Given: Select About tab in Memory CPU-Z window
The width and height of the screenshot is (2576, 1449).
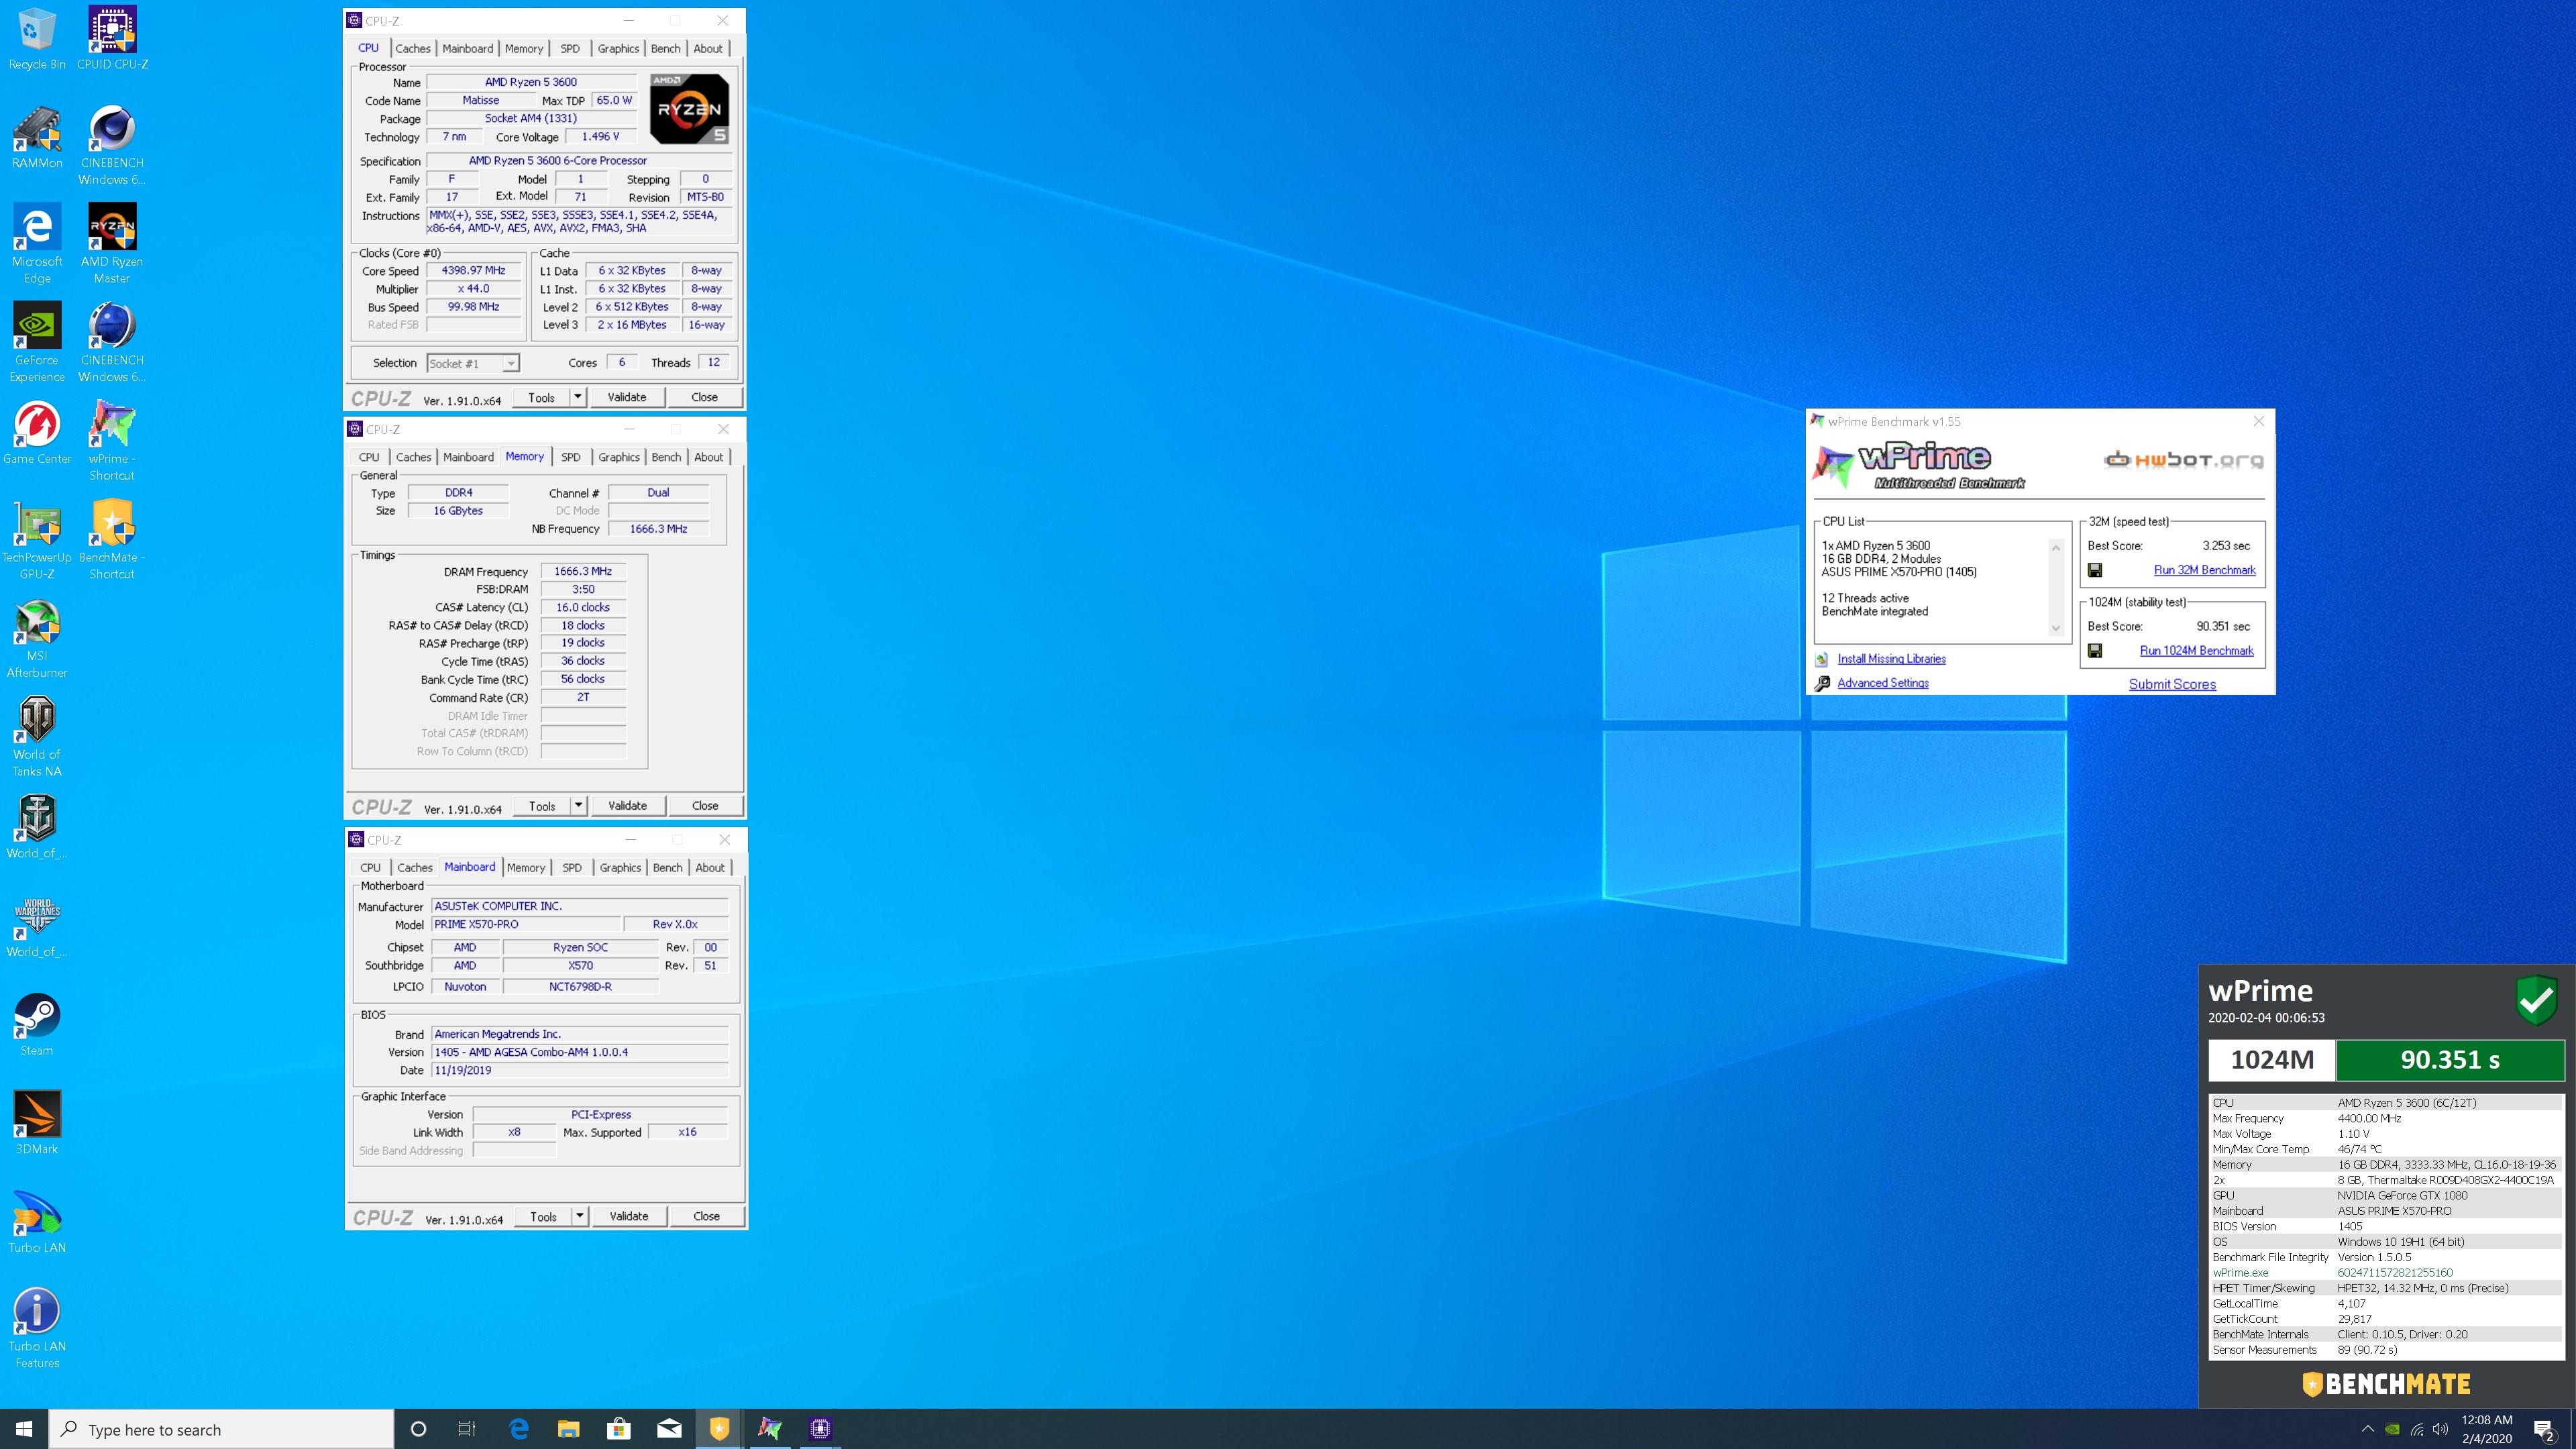Looking at the screenshot, I should click(x=709, y=457).
